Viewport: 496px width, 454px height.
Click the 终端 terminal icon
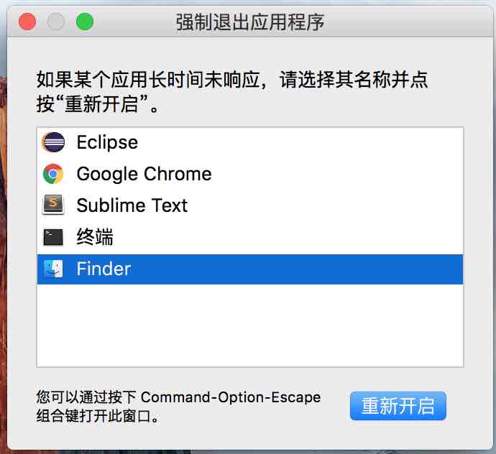click(54, 237)
